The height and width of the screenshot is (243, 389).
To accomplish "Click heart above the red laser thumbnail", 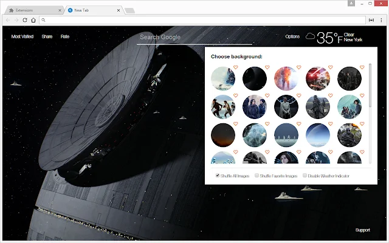I will (x=330, y=67).
